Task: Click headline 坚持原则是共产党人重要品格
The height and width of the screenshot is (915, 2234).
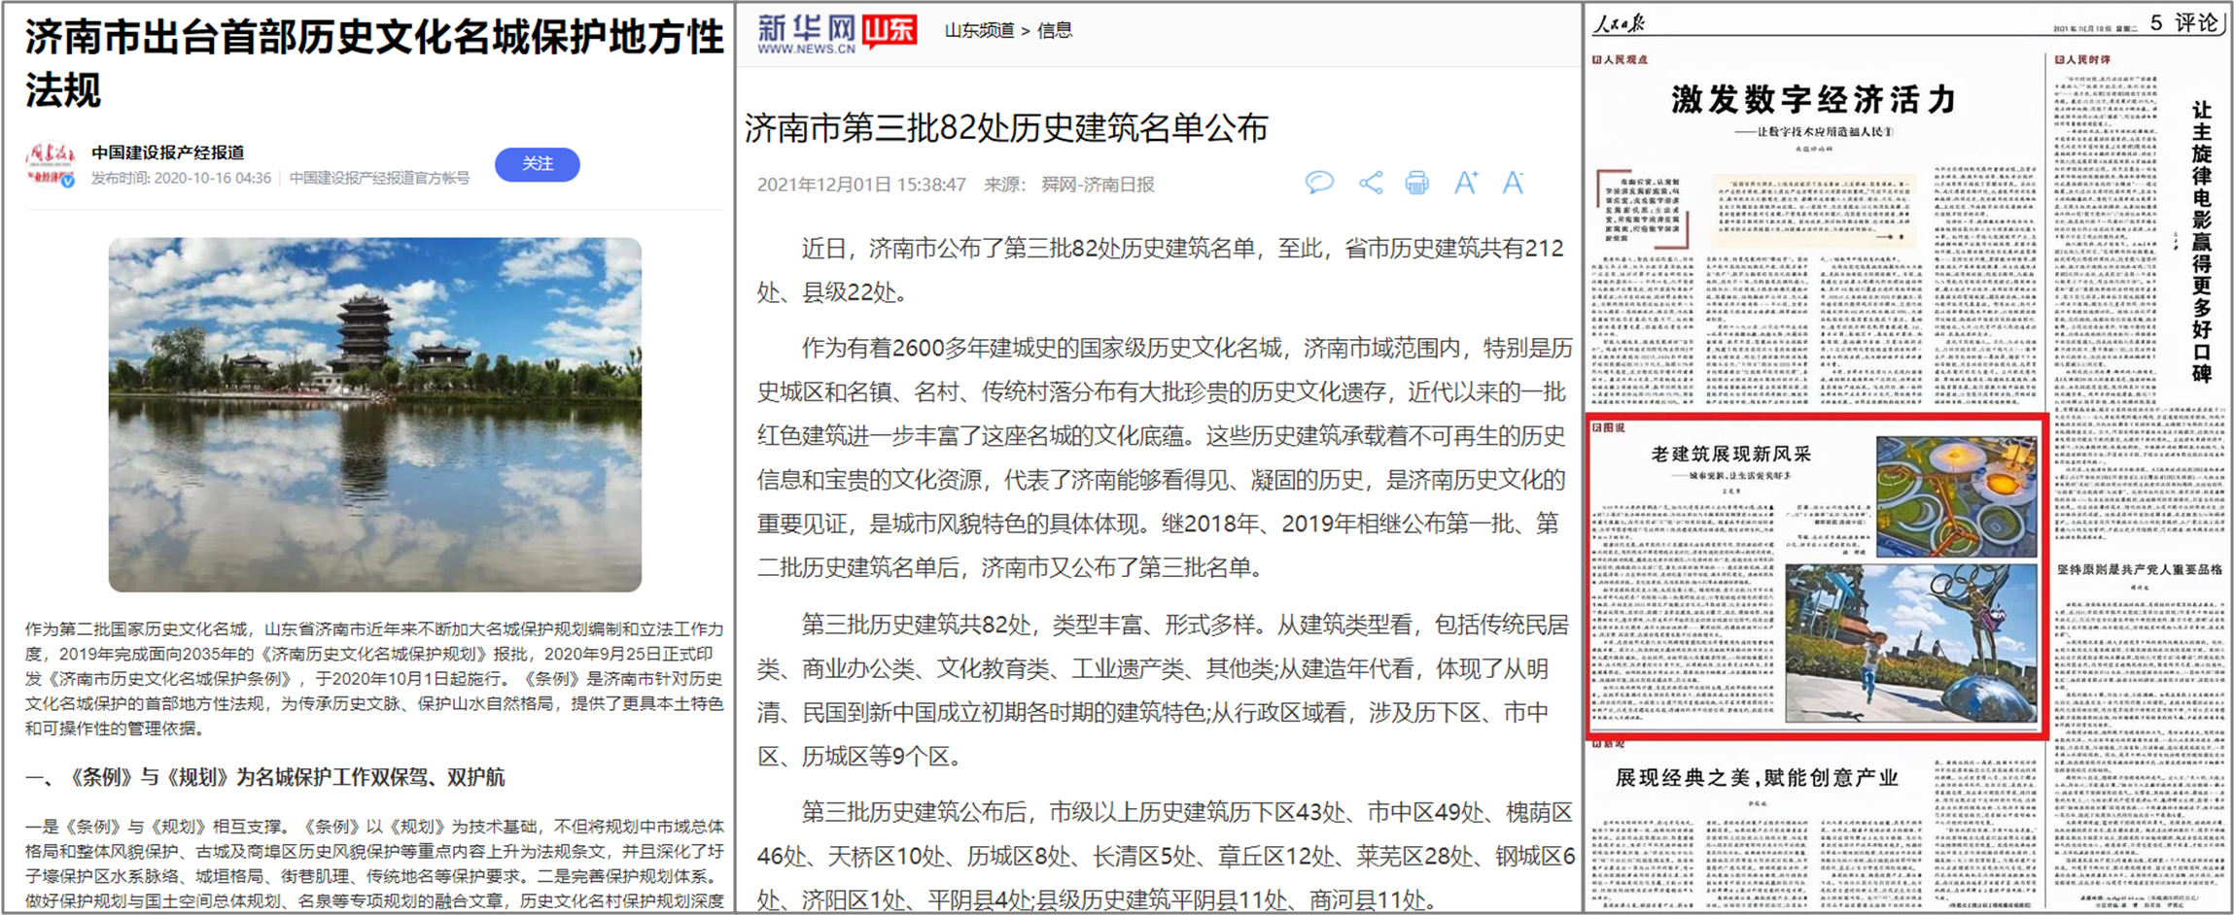Action: point(2139,569)
